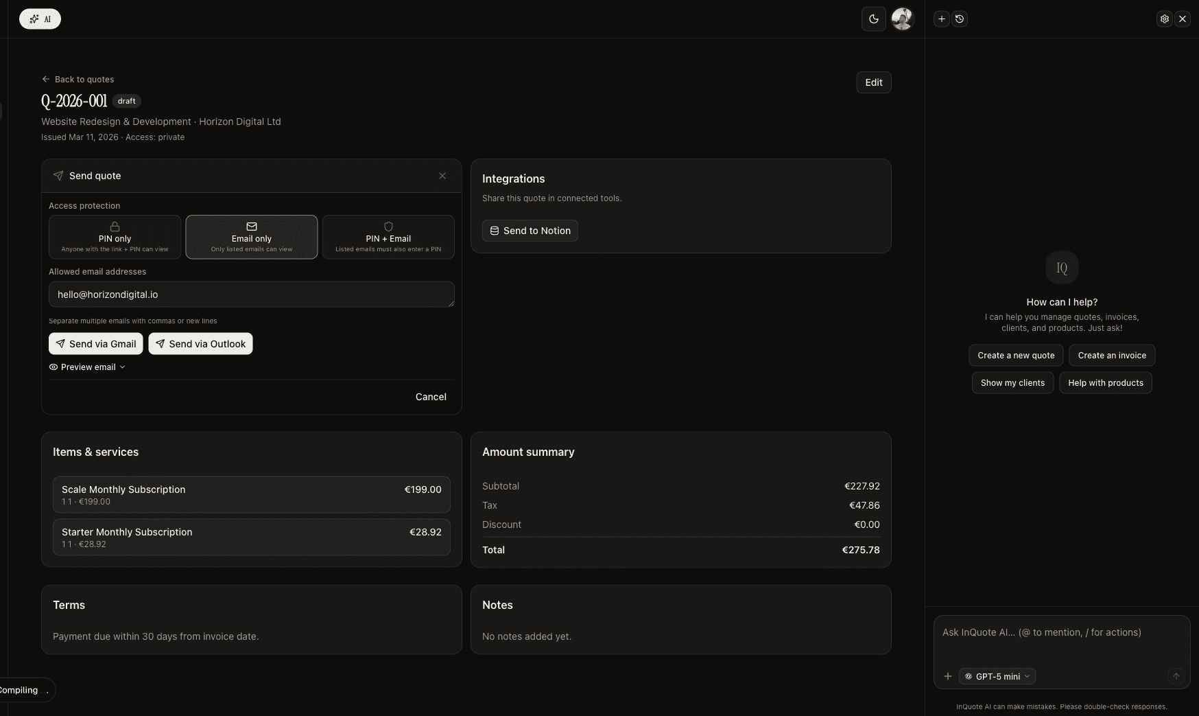1199x716 pixels.
Task: Open the user avatar menu
Action: [902, 19]
